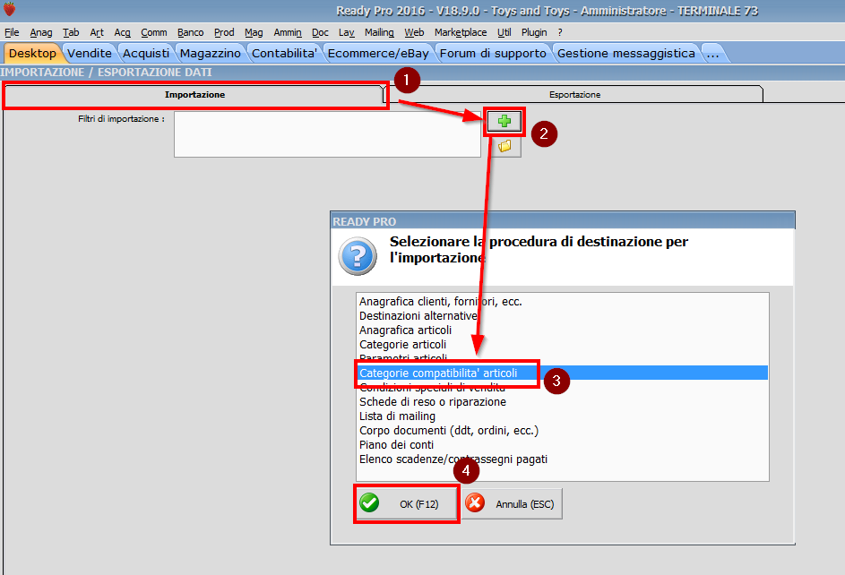Select 'Categorie compatibilita' articoli' list entry
Viewport: 845px width, 575px height.
tap(563, 373)
